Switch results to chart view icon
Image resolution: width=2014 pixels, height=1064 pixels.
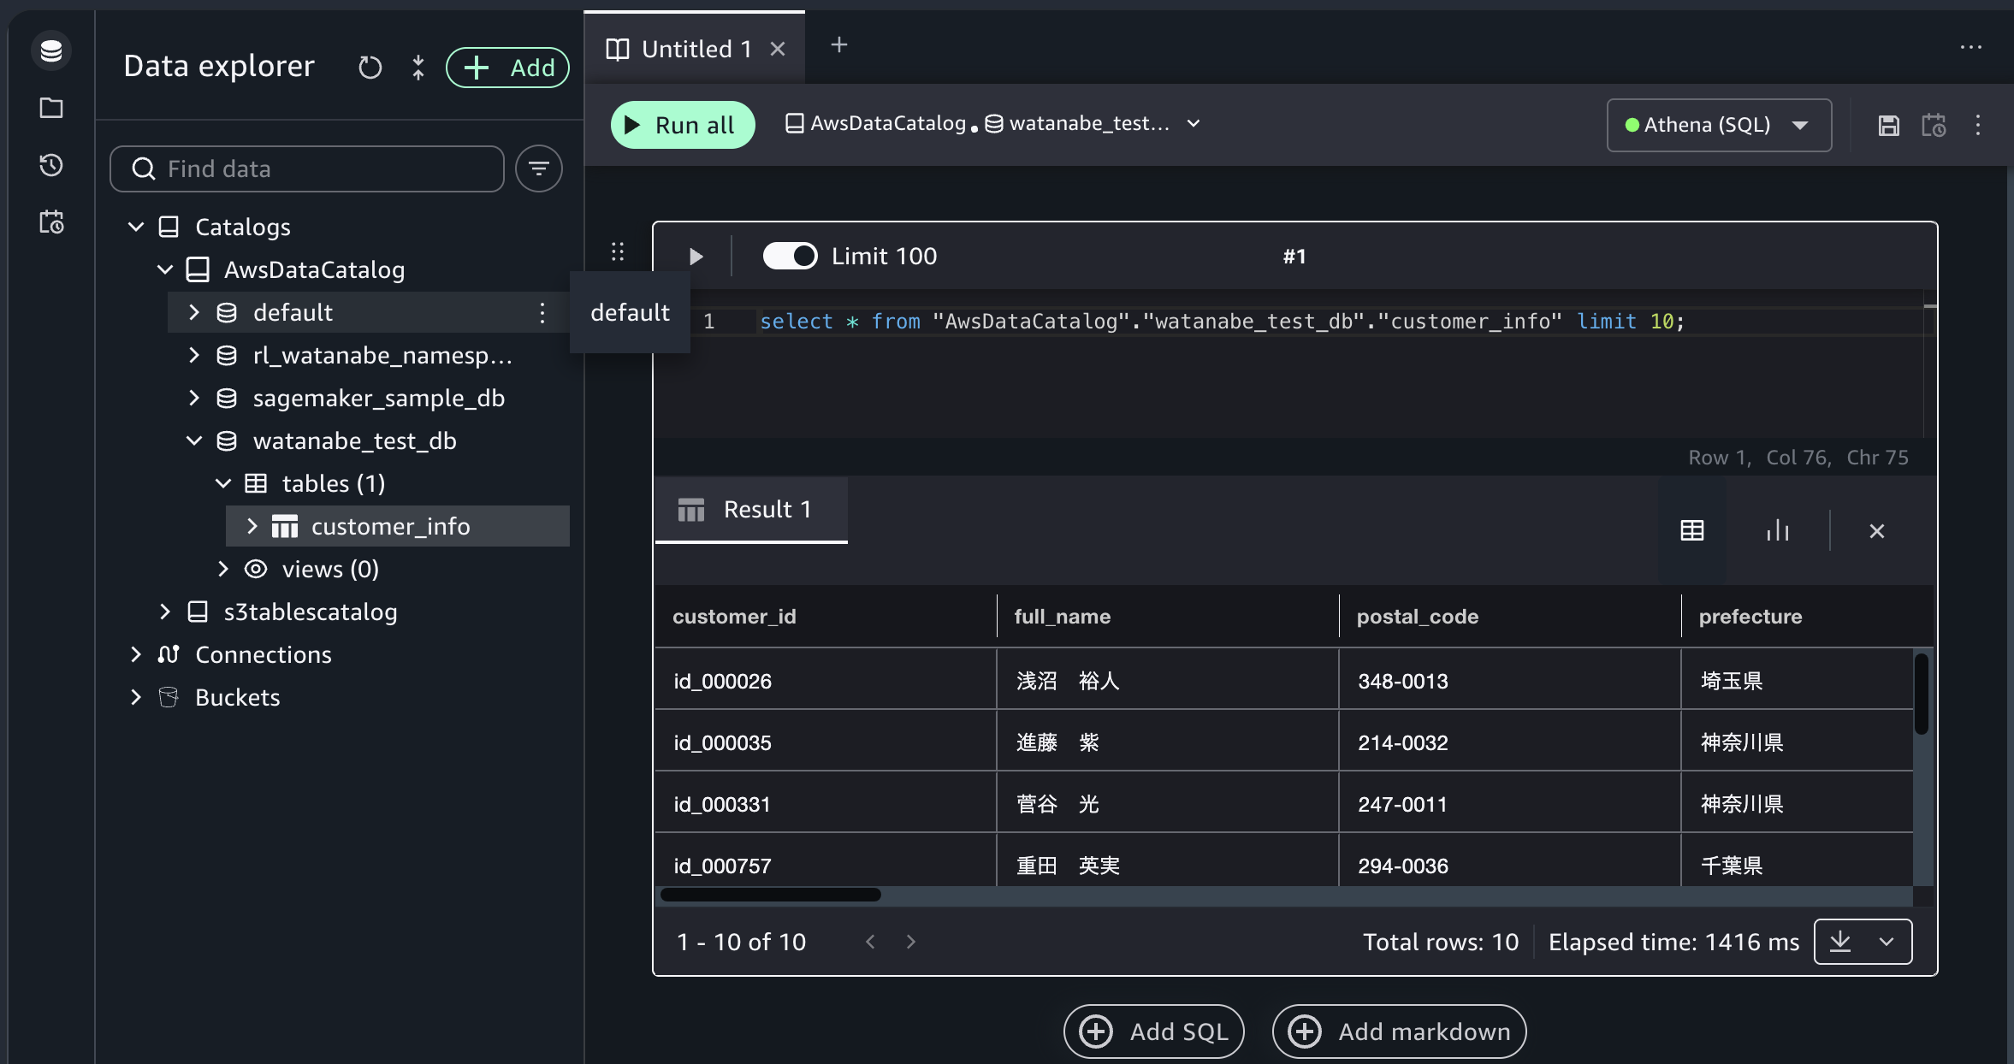tap(1777, 530)
